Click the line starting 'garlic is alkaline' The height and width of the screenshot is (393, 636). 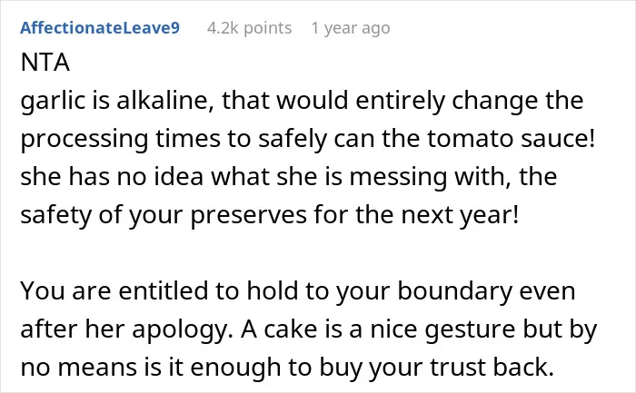point(302,100)
